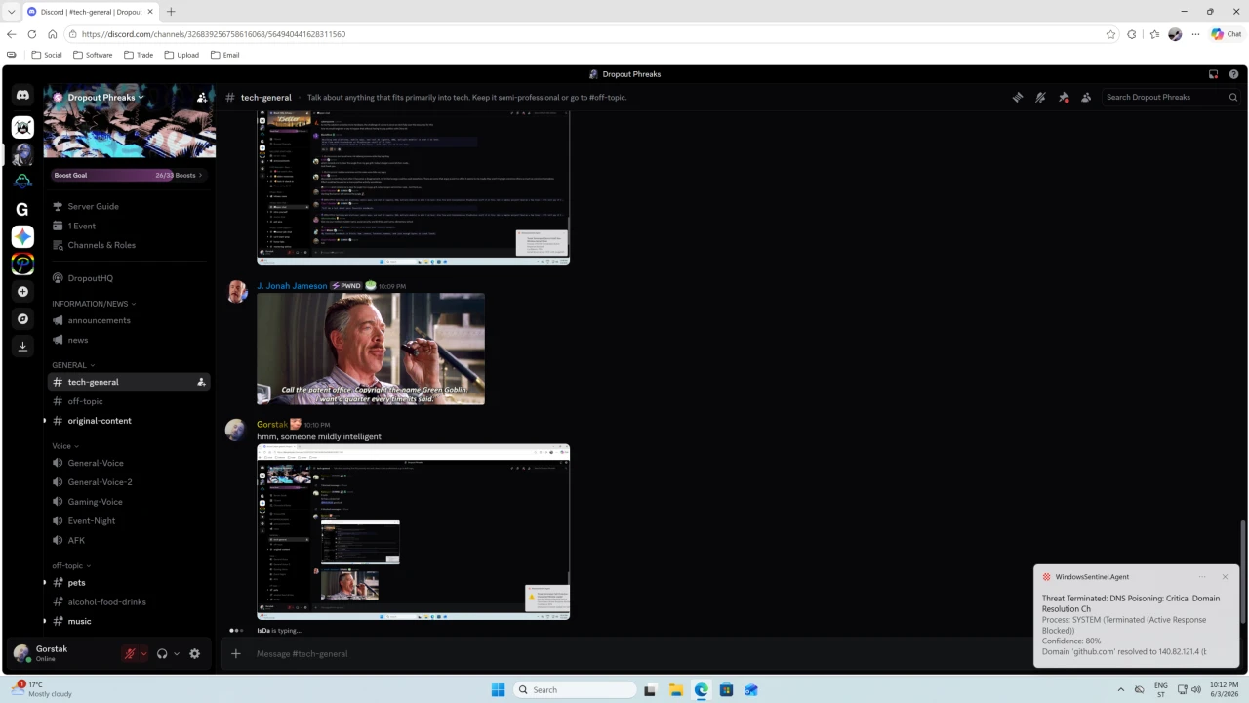Collapse the GENERAL category
The image size is (1249, 703).
[73, 365]
